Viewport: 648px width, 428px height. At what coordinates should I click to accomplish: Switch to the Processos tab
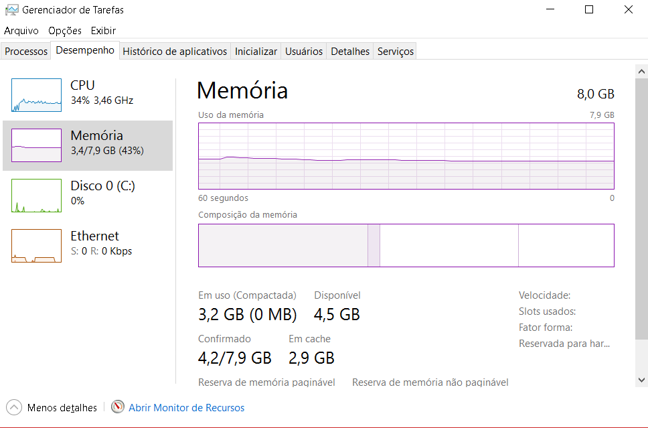click(25, 52)
